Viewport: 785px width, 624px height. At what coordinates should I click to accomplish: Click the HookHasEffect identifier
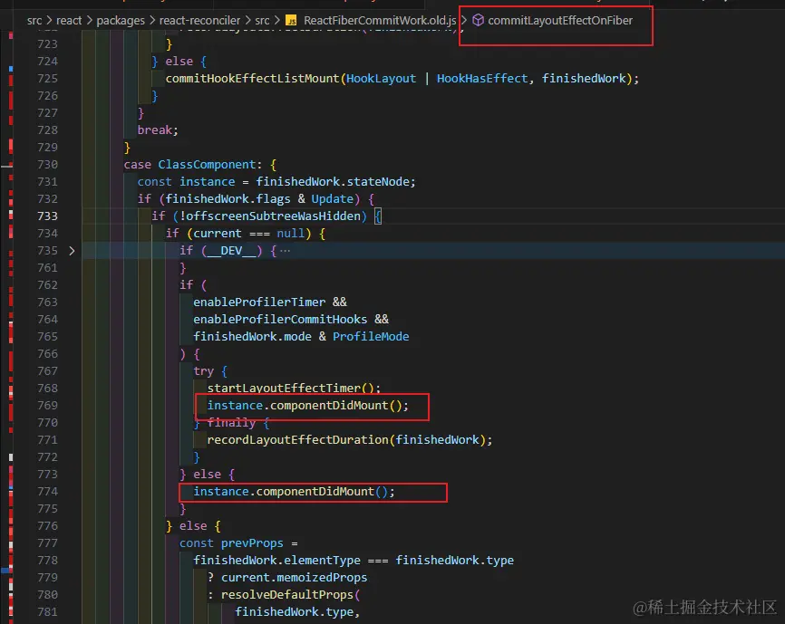[x=482, y=79]
